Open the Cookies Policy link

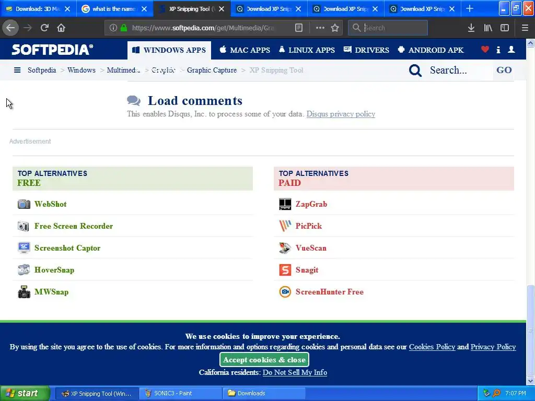point(432,347)
